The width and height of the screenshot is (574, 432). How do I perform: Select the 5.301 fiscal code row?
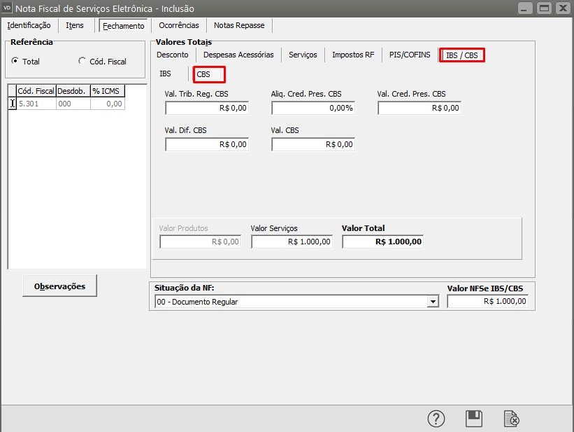tap(36, 104)
